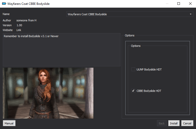Click the 'Author' field label
Screen dimensions: 196x129
(7, 20)
